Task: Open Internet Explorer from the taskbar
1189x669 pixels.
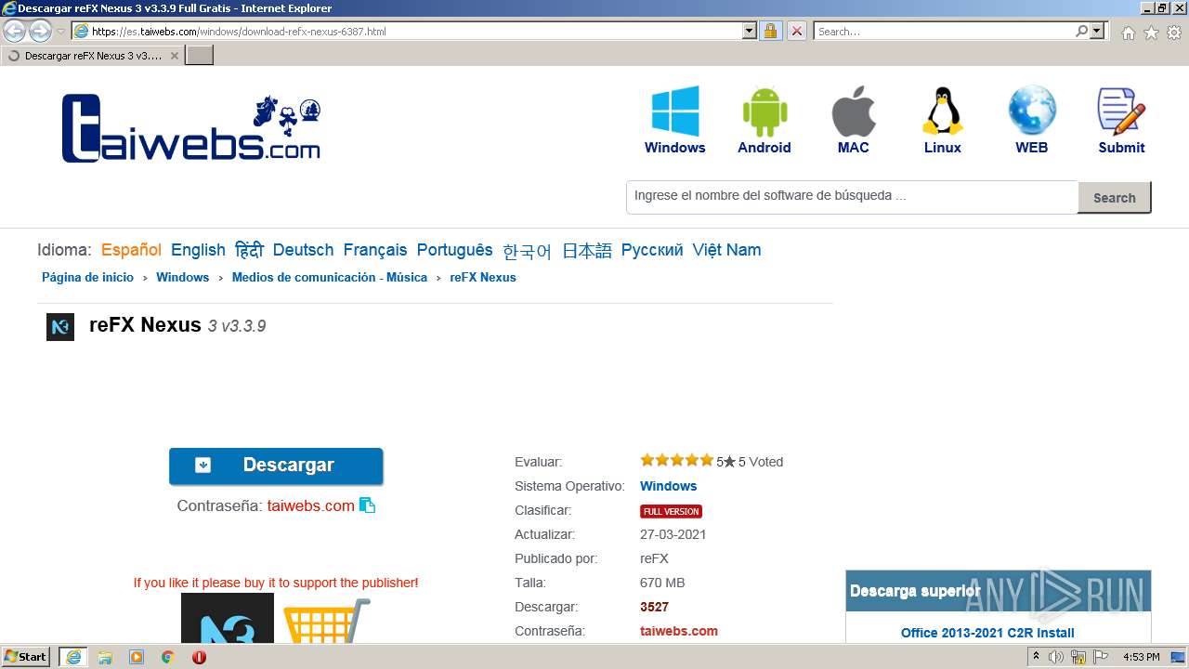Action: (73, 657)
